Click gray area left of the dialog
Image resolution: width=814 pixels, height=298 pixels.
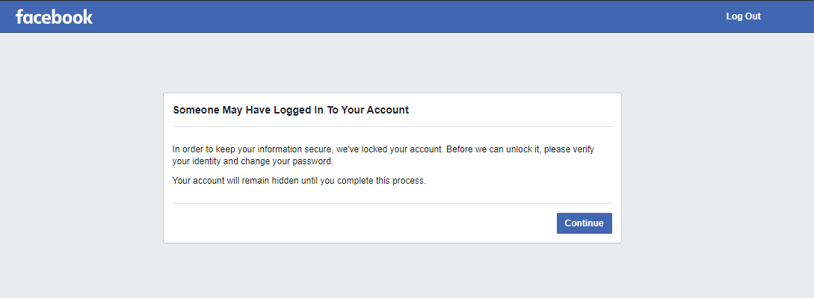pos(81,167)
